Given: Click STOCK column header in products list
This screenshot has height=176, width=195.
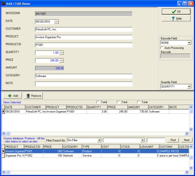Looking at the screenshot, I should (x=130, y=146).
